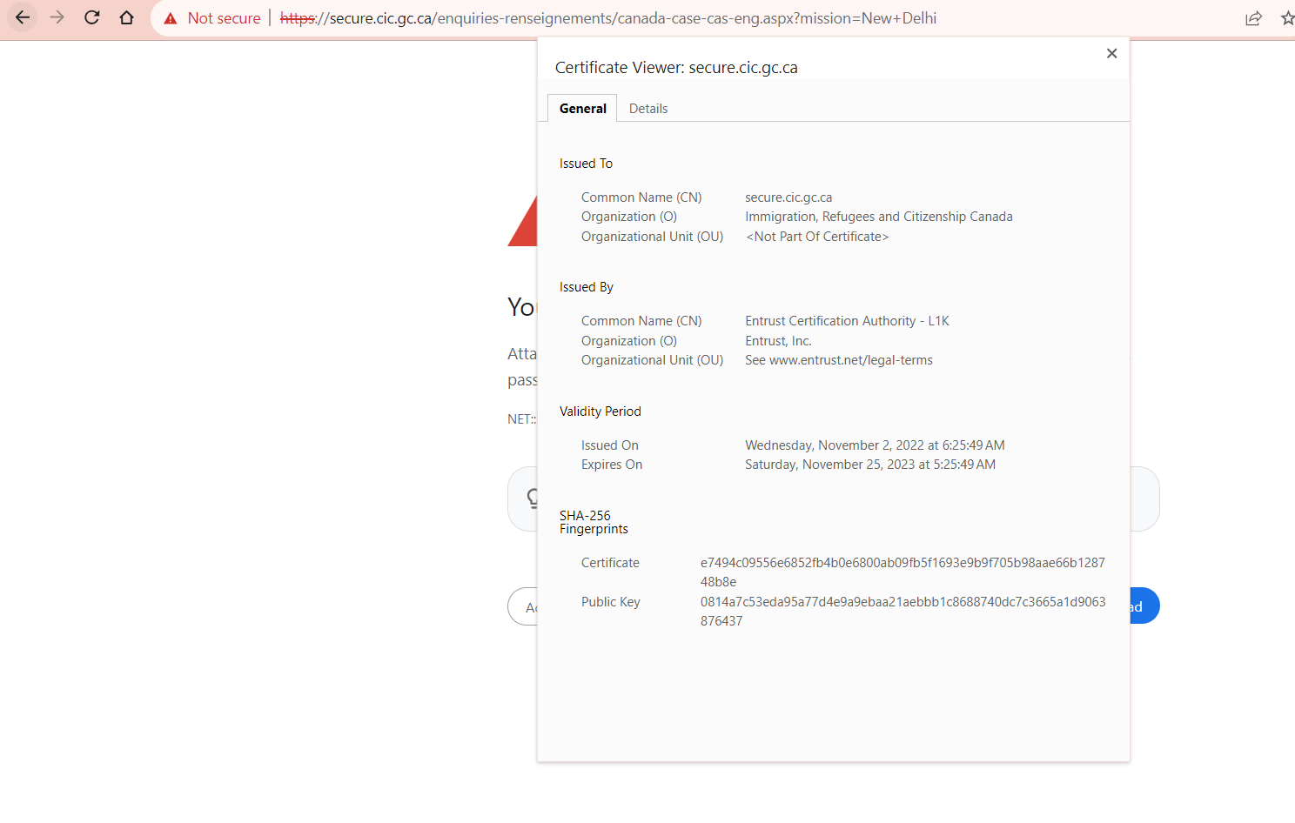1295x823 pixels.
Task: Open the share page icon
Action: click(1253, 18)
